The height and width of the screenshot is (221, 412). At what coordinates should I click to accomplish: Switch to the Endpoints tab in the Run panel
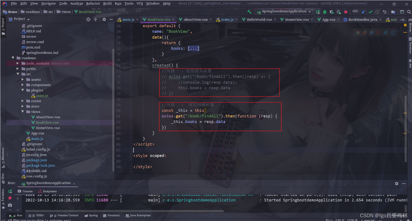[x=47, y=191]
